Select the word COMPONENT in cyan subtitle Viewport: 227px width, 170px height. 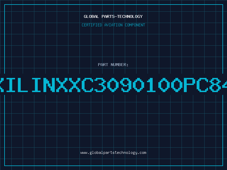[x=135, y=25]
